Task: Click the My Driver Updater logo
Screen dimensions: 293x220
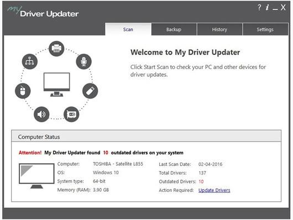Action: click(43, 12)
